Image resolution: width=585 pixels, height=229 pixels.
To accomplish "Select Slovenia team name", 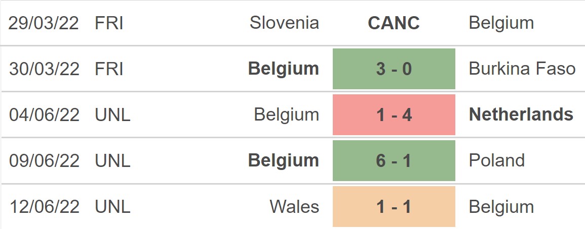I will click(284, 23).
